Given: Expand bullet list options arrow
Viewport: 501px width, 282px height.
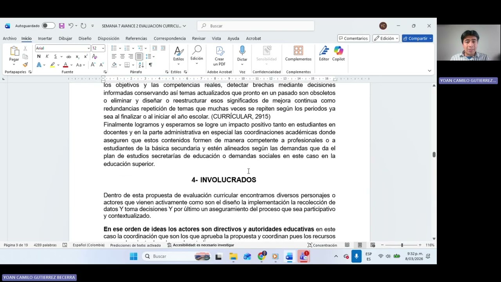Looking at the screenshot, I should point(120,48).
